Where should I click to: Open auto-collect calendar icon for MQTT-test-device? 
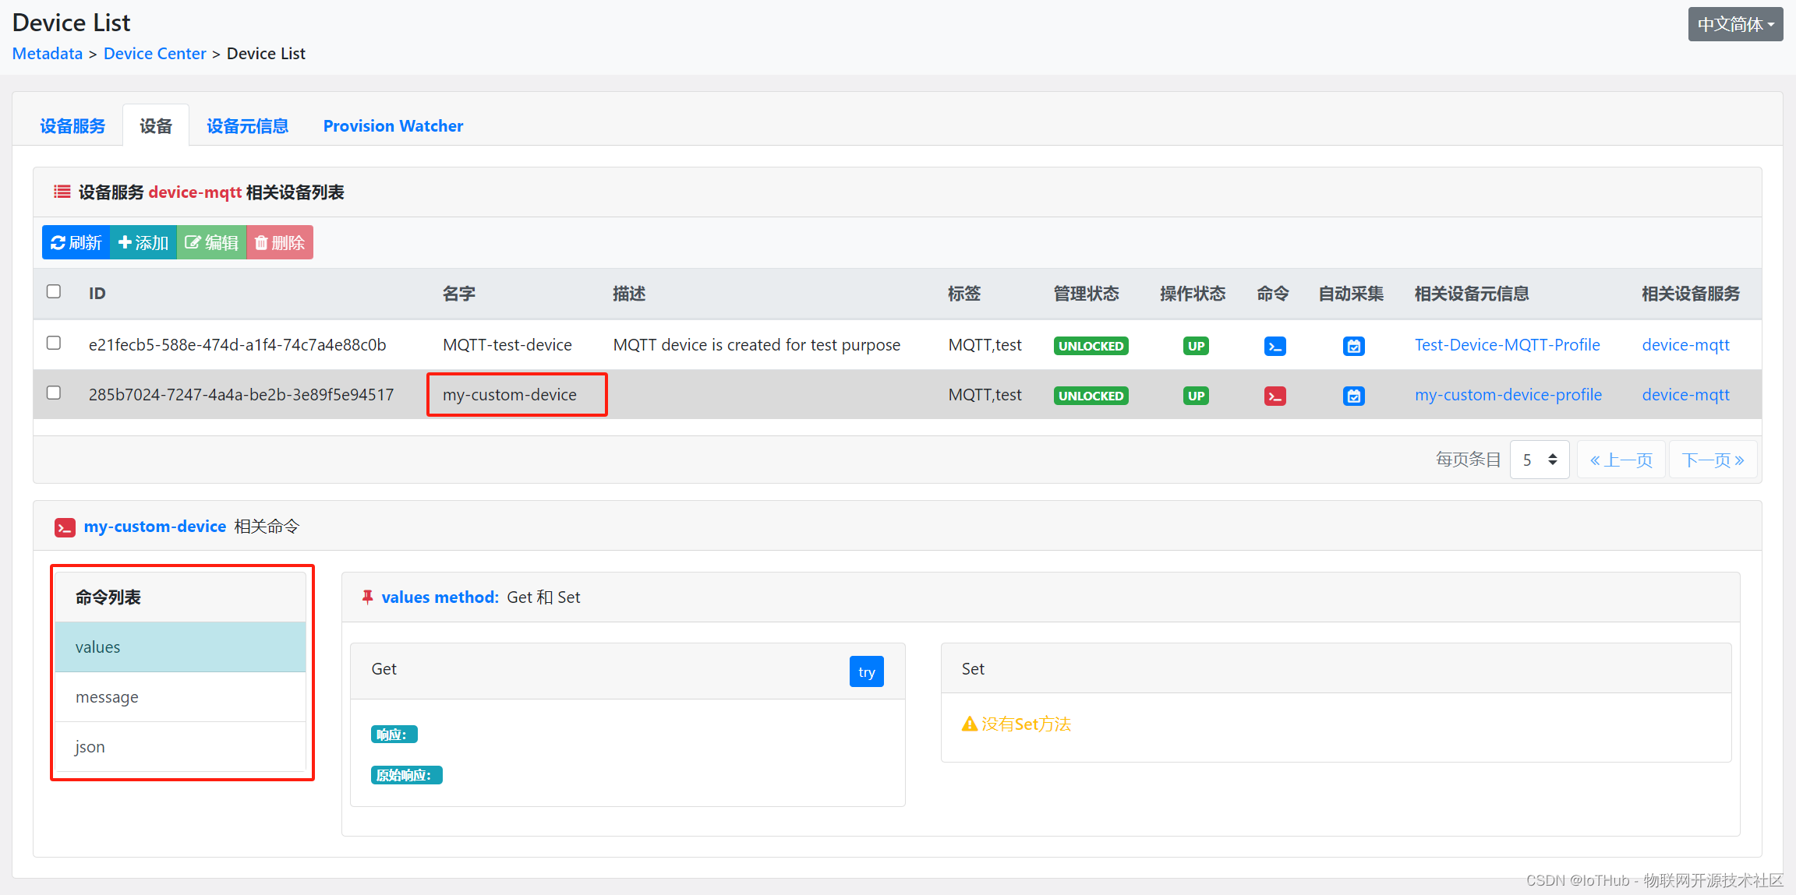coord(1354,346)
